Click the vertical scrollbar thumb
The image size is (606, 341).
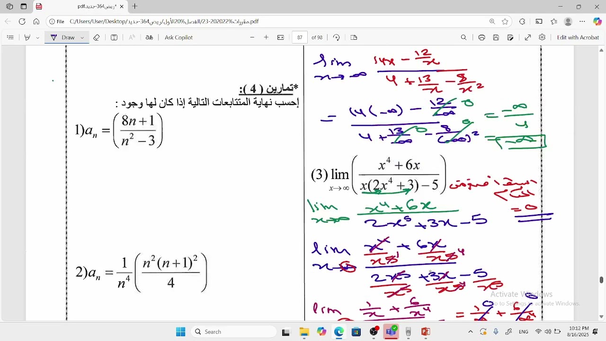click(602, 280)
